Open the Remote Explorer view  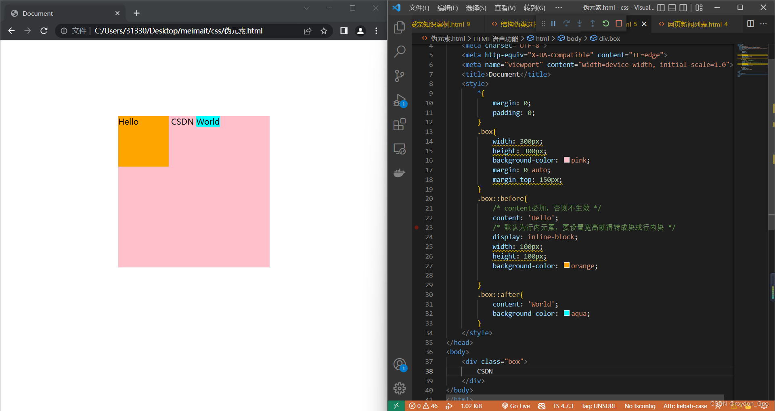[400, 149]
